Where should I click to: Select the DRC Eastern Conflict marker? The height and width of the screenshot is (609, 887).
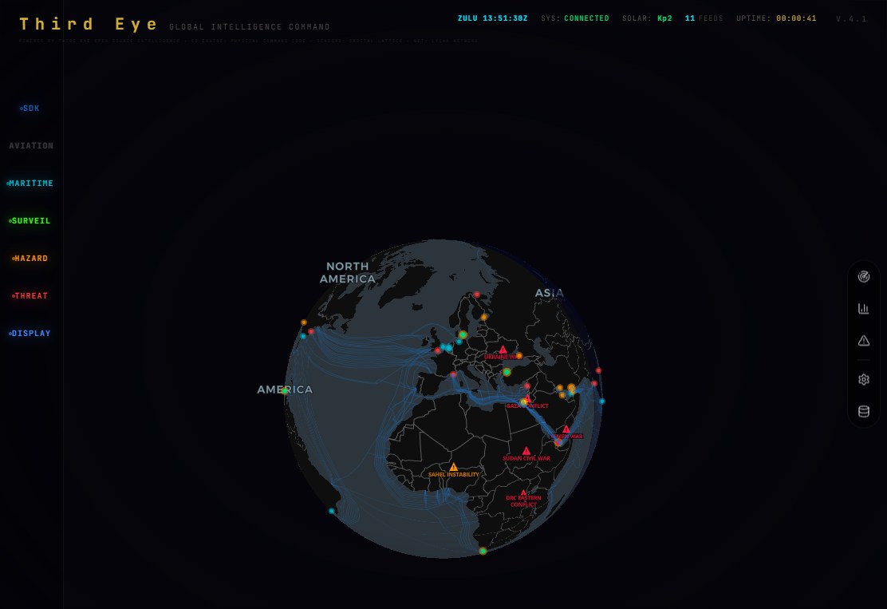click(x=523, y=493)
